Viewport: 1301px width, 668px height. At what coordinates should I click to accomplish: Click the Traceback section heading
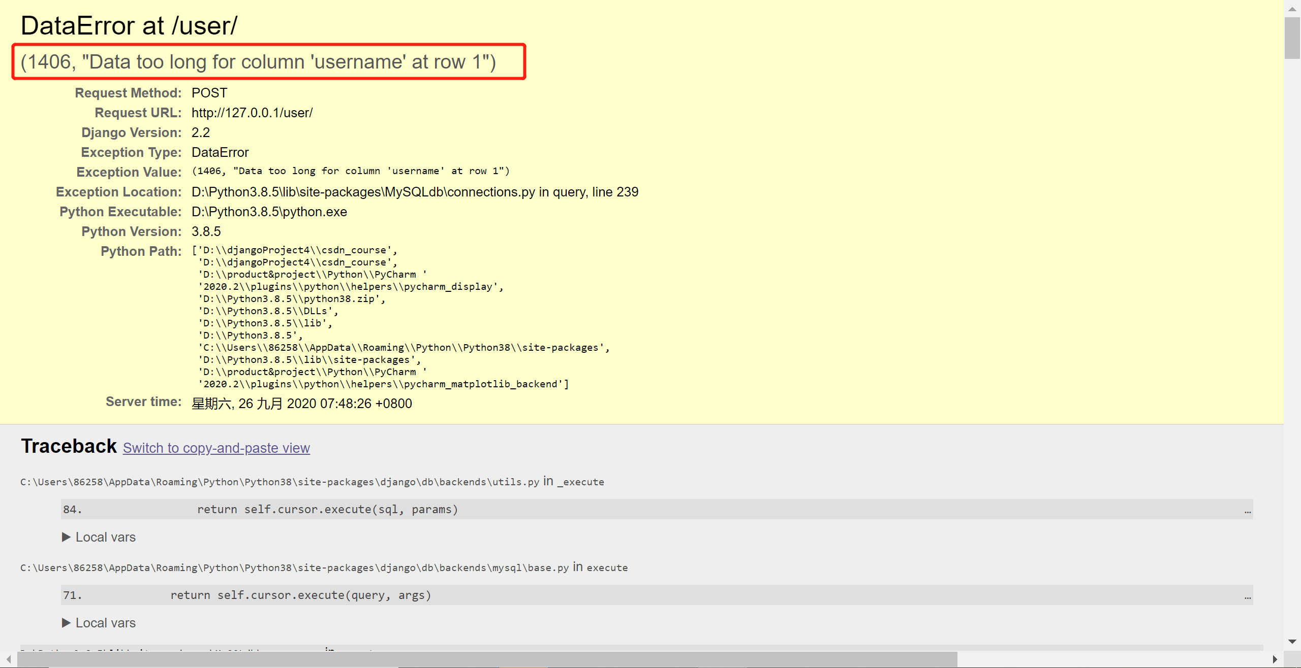coord(69,446)
